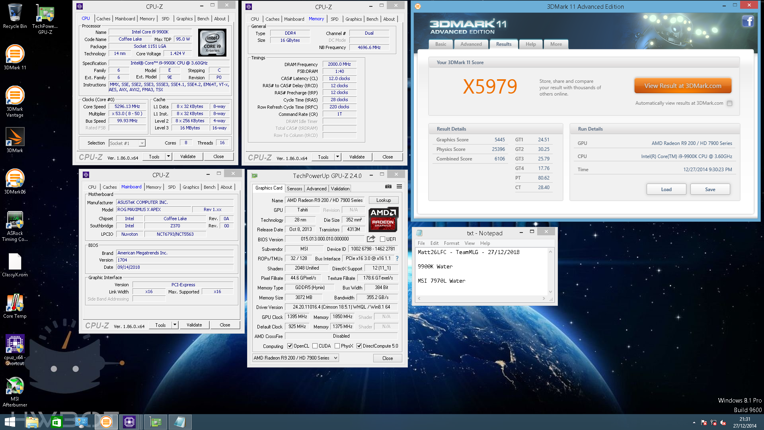Open the Advanced tab in 3DMark 11

click(471, 44)
